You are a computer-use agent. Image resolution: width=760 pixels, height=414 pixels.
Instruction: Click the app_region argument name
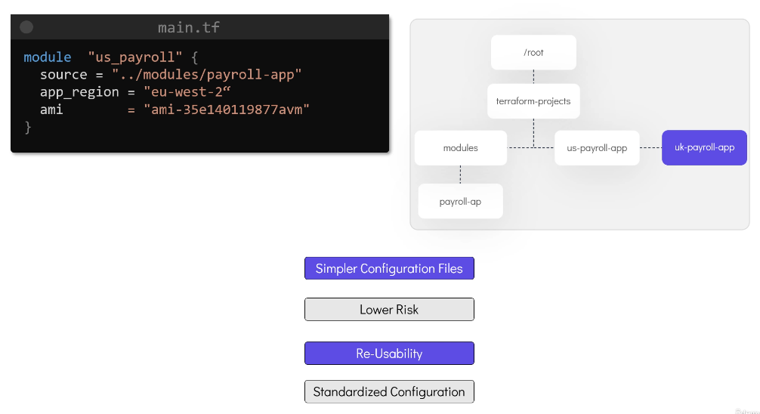79,92
